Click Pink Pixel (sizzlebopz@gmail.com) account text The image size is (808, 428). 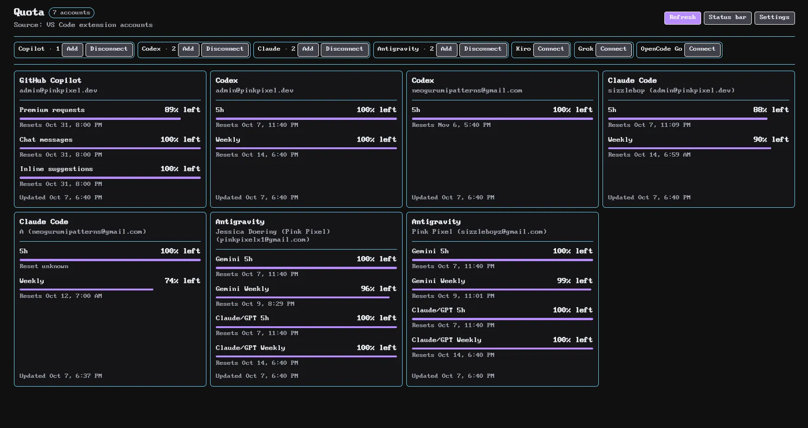click(x=479, y=231)
